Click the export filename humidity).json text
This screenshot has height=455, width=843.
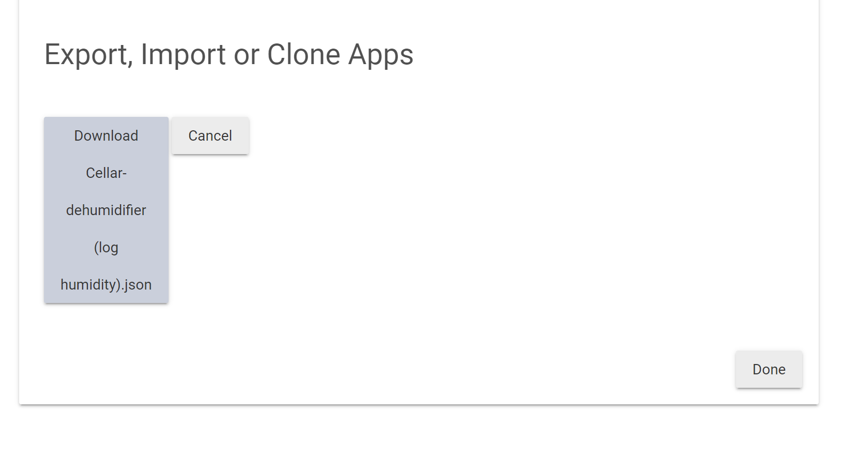click(106, 284)
